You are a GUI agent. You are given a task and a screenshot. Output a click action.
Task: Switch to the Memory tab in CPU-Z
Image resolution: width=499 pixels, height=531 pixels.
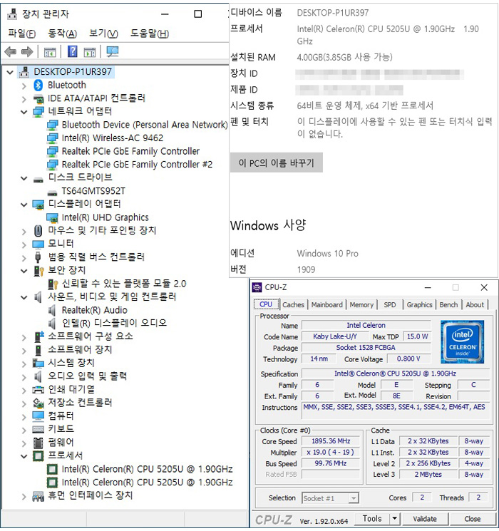click(x=361, y=304)
